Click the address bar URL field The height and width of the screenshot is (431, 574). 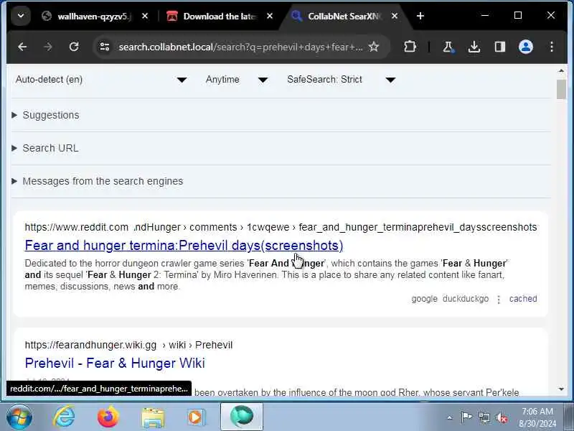(240, 47)
